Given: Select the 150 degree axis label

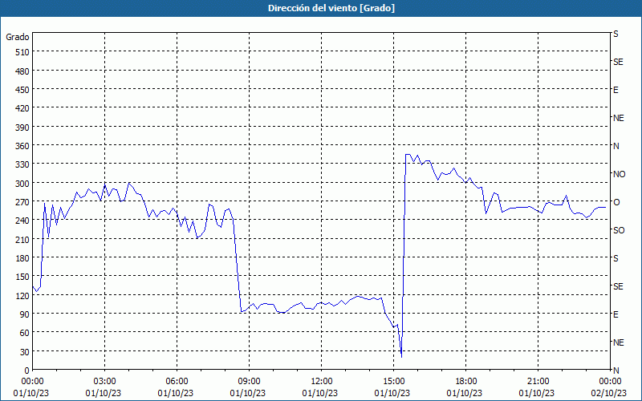Looking at the screenshot, I should (23, 277).
